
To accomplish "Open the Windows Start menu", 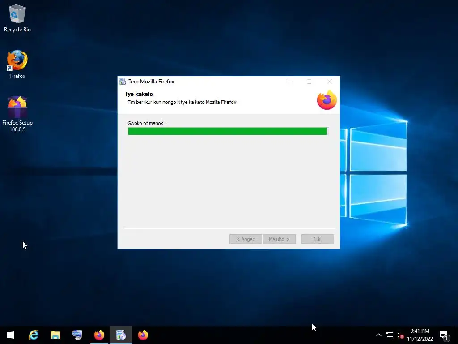I will click(11, 335).
